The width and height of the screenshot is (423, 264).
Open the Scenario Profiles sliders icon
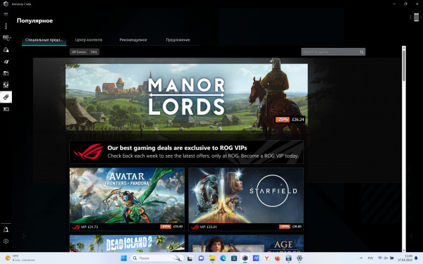pos(6,85)
